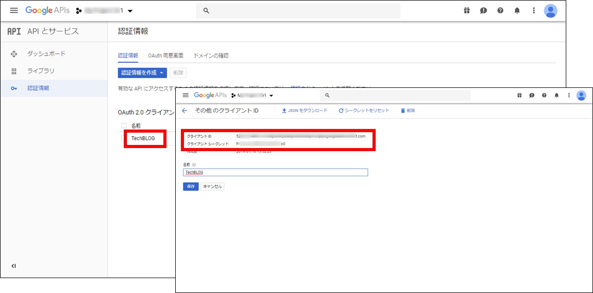Open feedback alert icon in front window

pyautogui.click(x=532, y=96)
